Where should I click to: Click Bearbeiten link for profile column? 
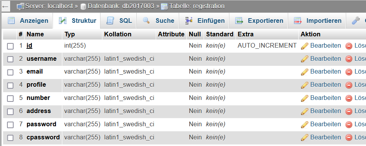point(326,85)
